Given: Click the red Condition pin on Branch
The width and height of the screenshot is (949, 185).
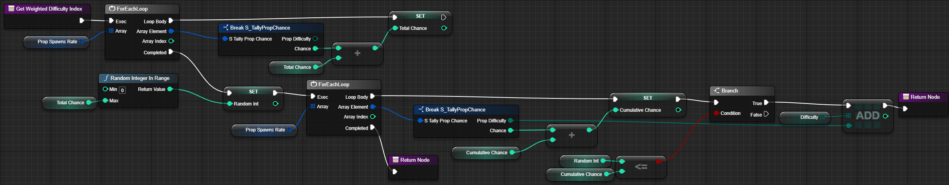Looking at the screenshot, I should click(x=716, y=113).
